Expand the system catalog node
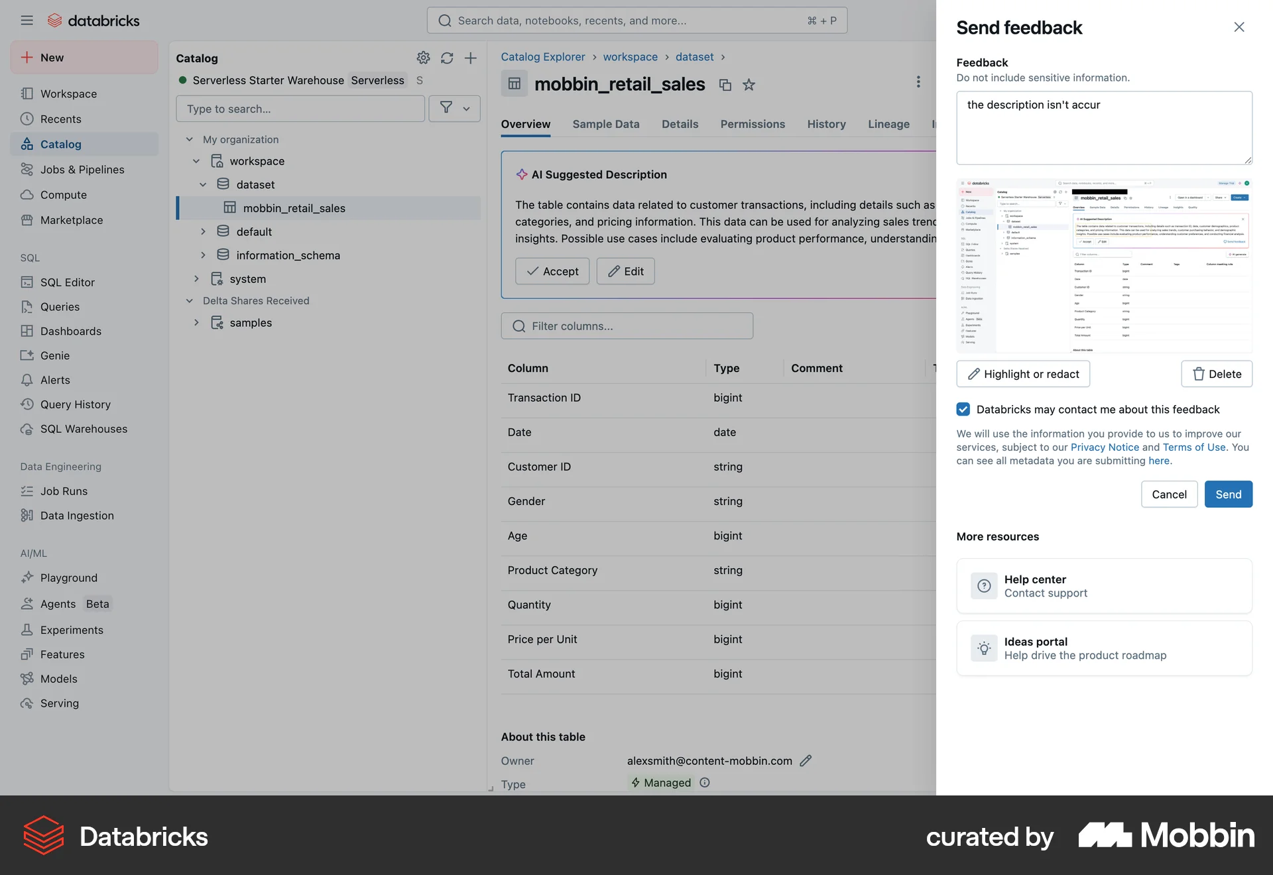The width and height of the screenshot is (1273, 875). (x=196, y=278)
